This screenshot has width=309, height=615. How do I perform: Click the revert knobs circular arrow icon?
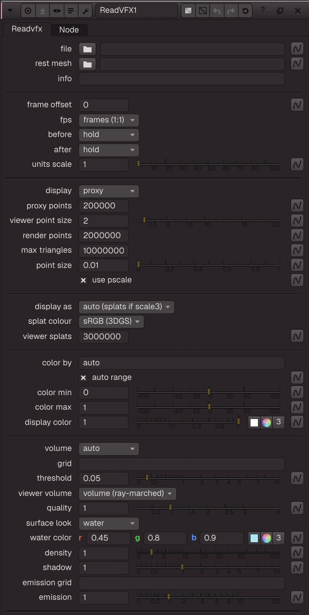tap(245, 11)
